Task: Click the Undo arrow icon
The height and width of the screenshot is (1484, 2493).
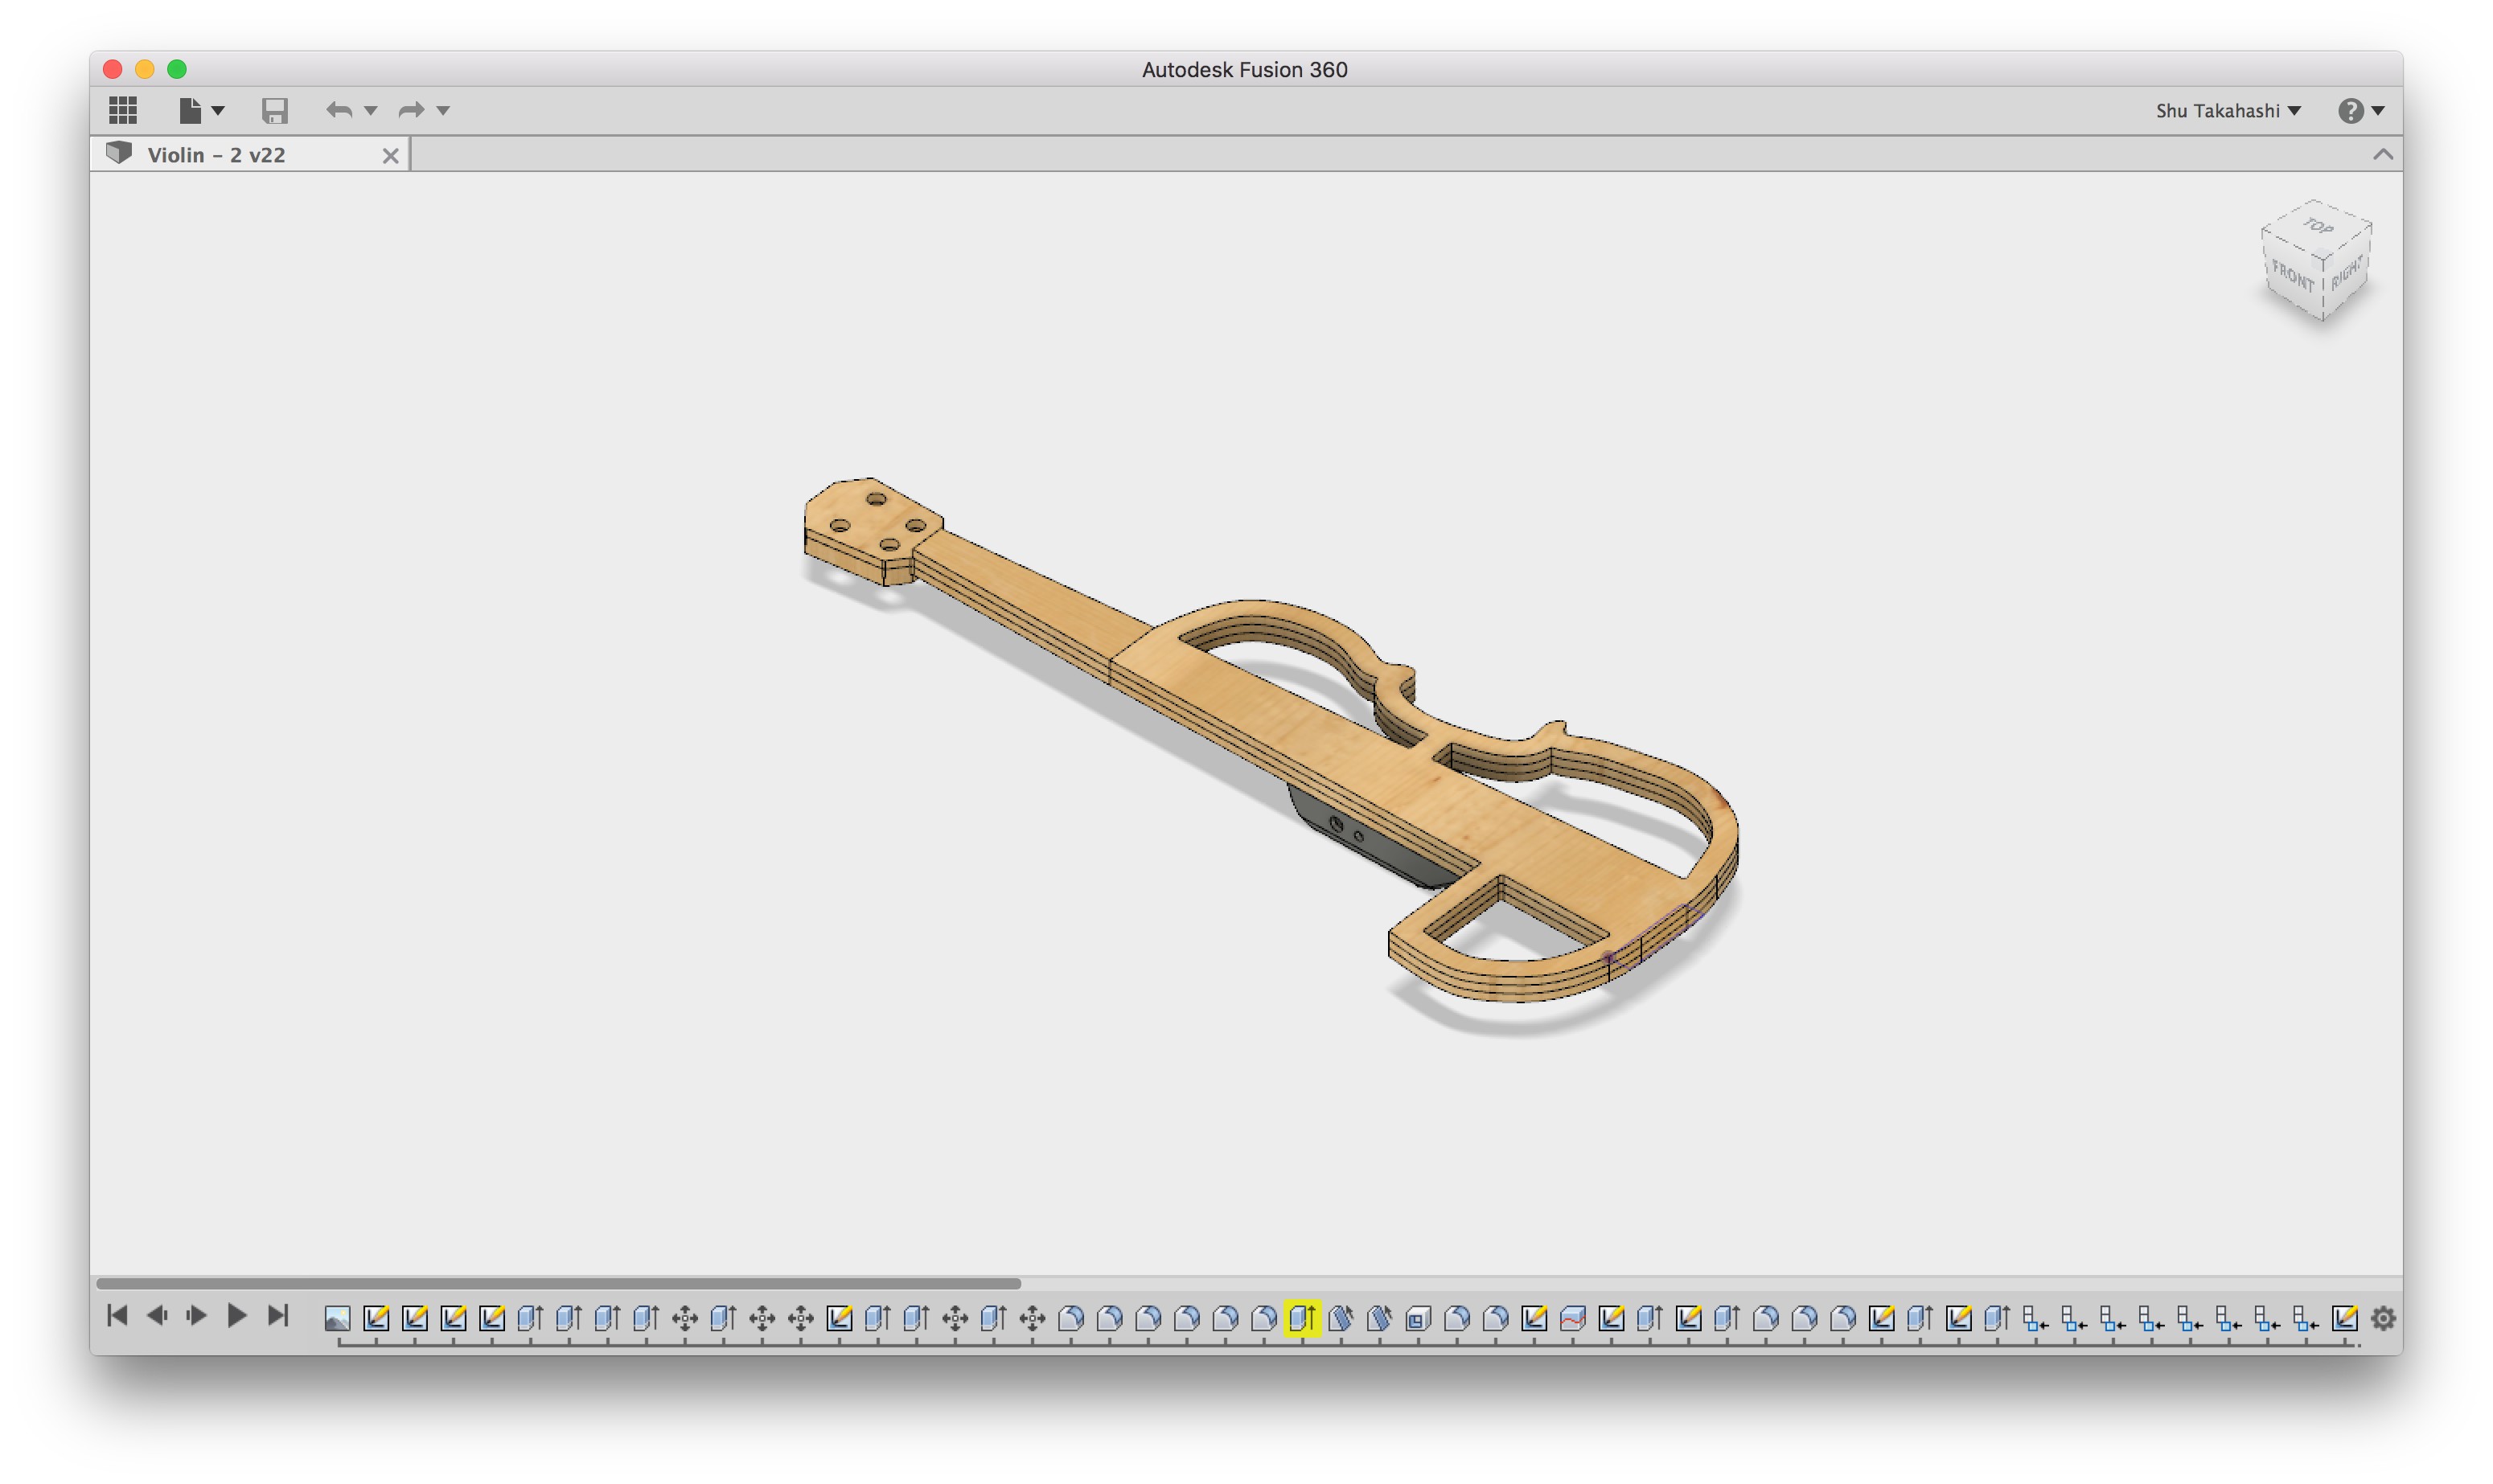Action: click(x=339, y=110)
